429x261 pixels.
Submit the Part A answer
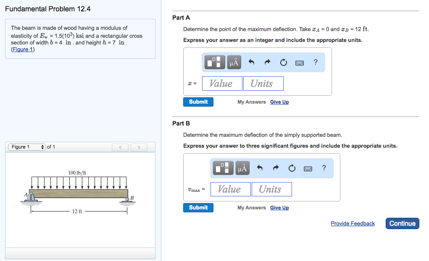point(198,102)
